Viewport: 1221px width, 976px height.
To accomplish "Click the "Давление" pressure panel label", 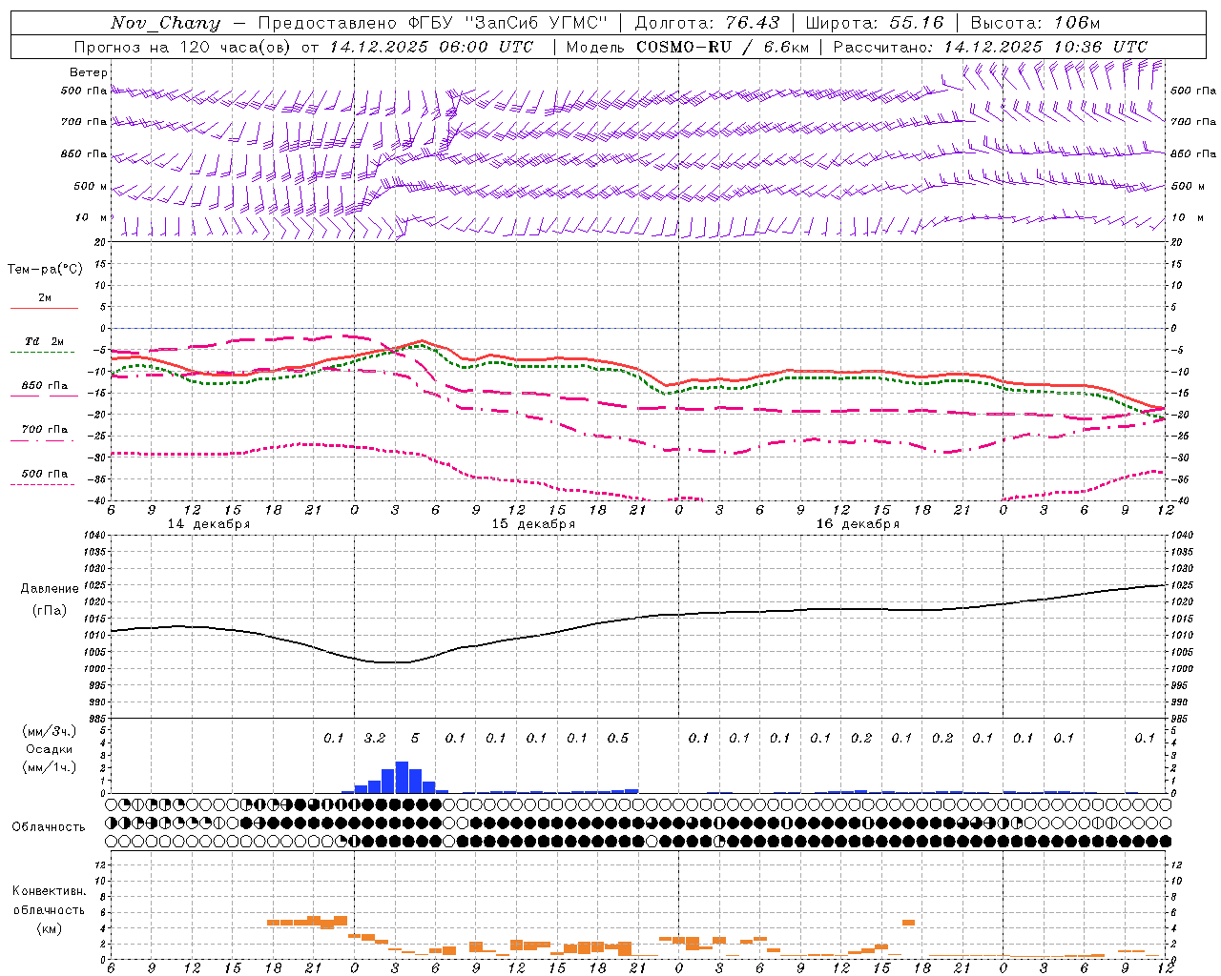I will [x=50, y=589].
